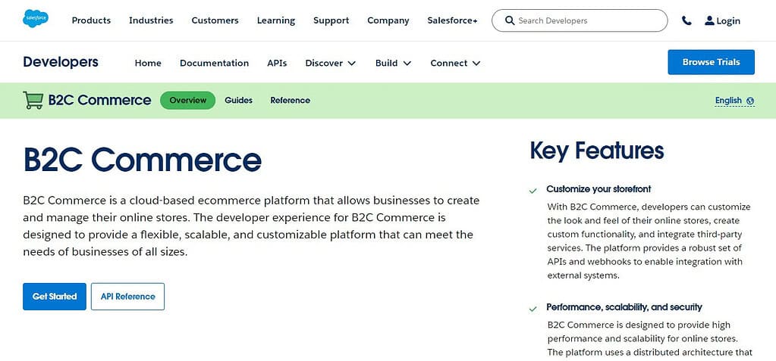Screen dimensions: 776x361
Task: Focus the Search Developers field
Action: pyautogui.click(x=580, y=20)
